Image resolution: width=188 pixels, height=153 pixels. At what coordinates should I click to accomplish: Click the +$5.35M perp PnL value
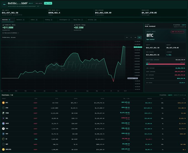tap(79, 28)
